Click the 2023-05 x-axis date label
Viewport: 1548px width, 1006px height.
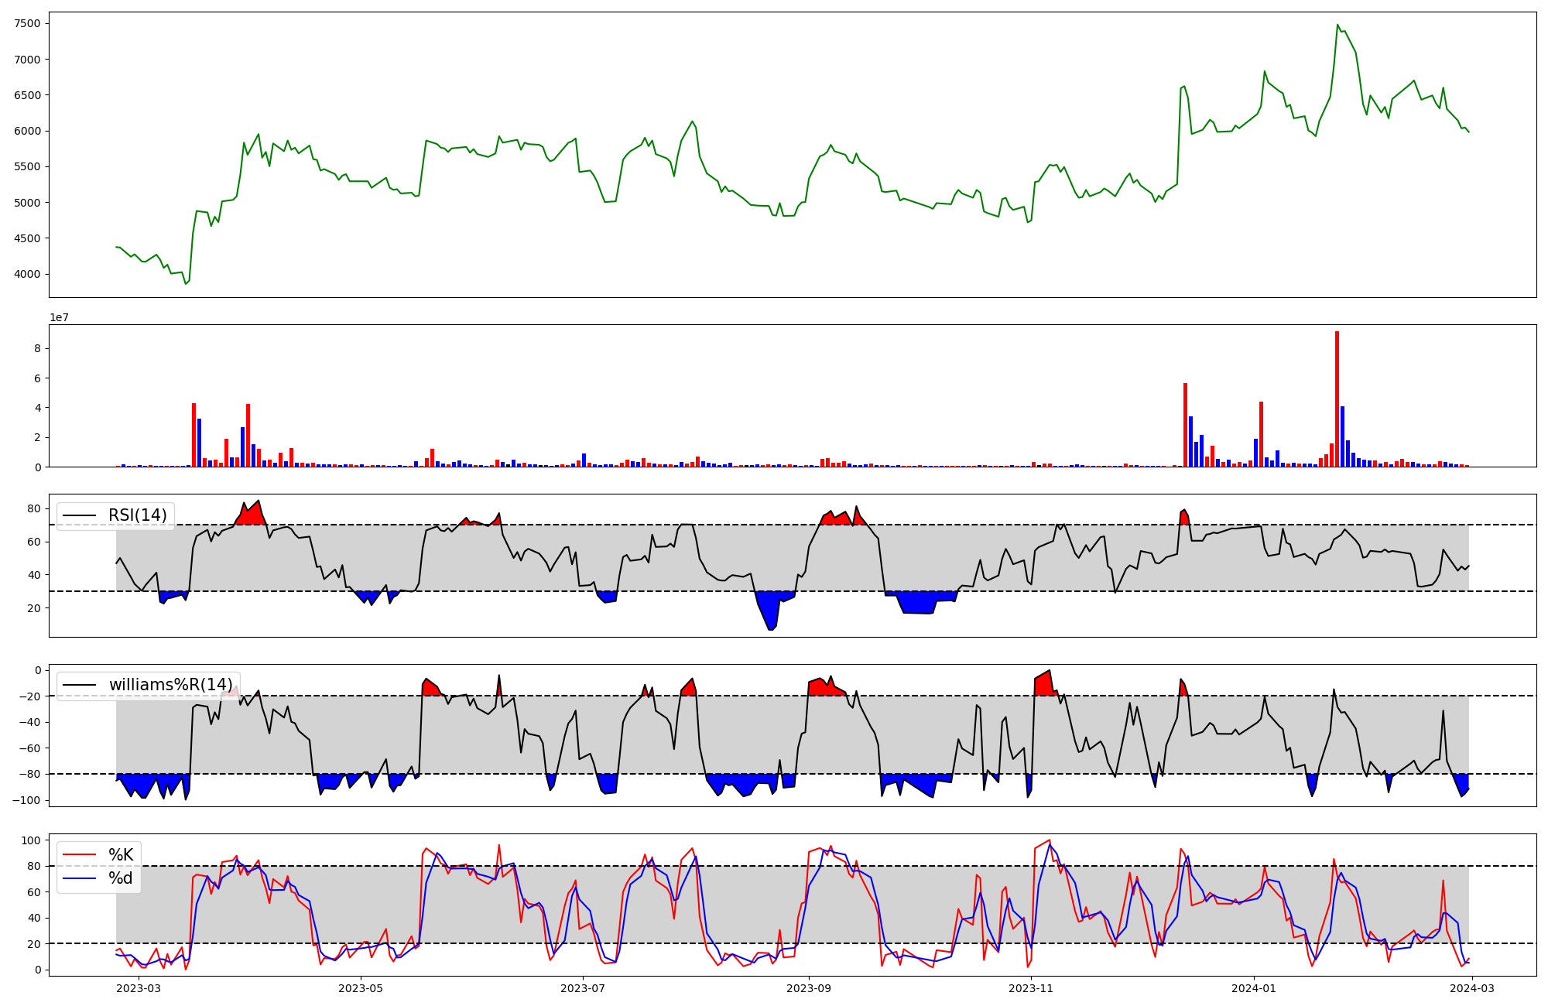tap(361, 987)
